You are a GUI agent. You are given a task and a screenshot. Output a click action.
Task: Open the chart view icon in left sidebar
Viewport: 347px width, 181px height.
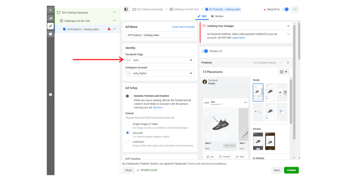point(51,18)
